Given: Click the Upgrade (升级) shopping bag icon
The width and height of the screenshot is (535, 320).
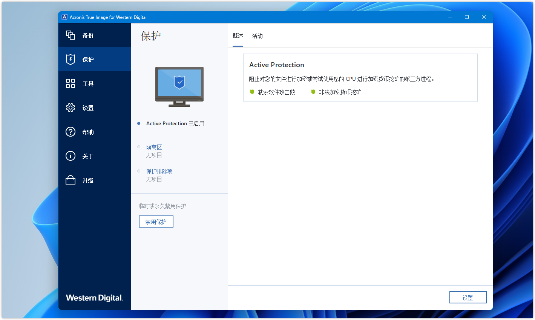Looking at the screenshot, I should 71,180.
